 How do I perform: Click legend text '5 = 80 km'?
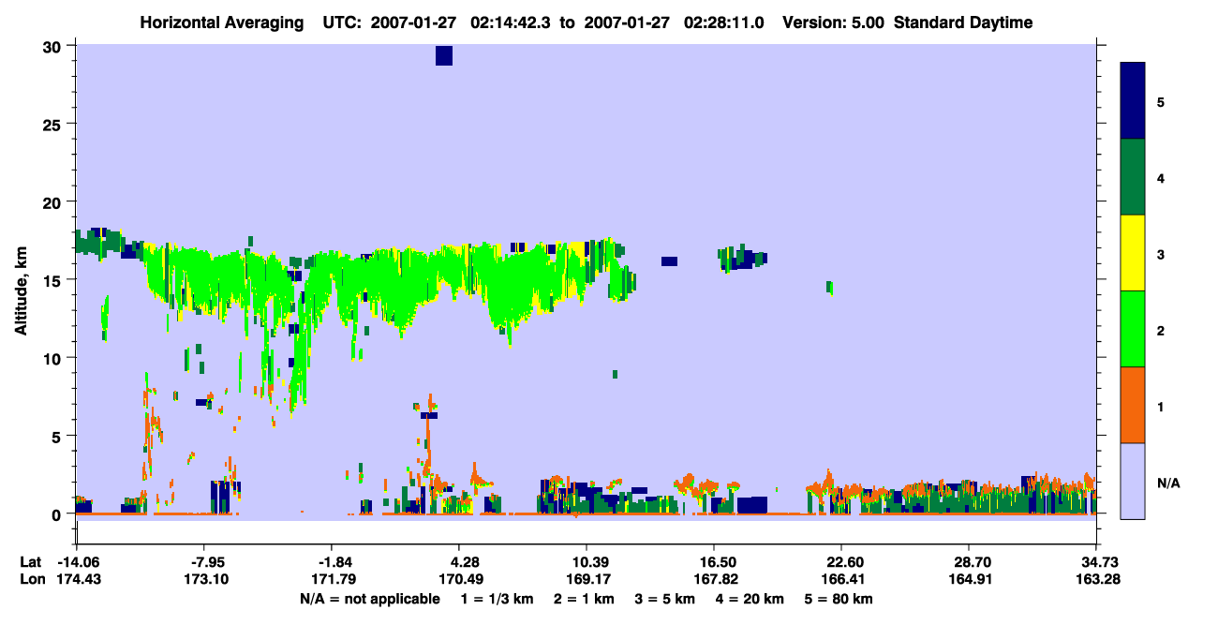tap(839, 599)
